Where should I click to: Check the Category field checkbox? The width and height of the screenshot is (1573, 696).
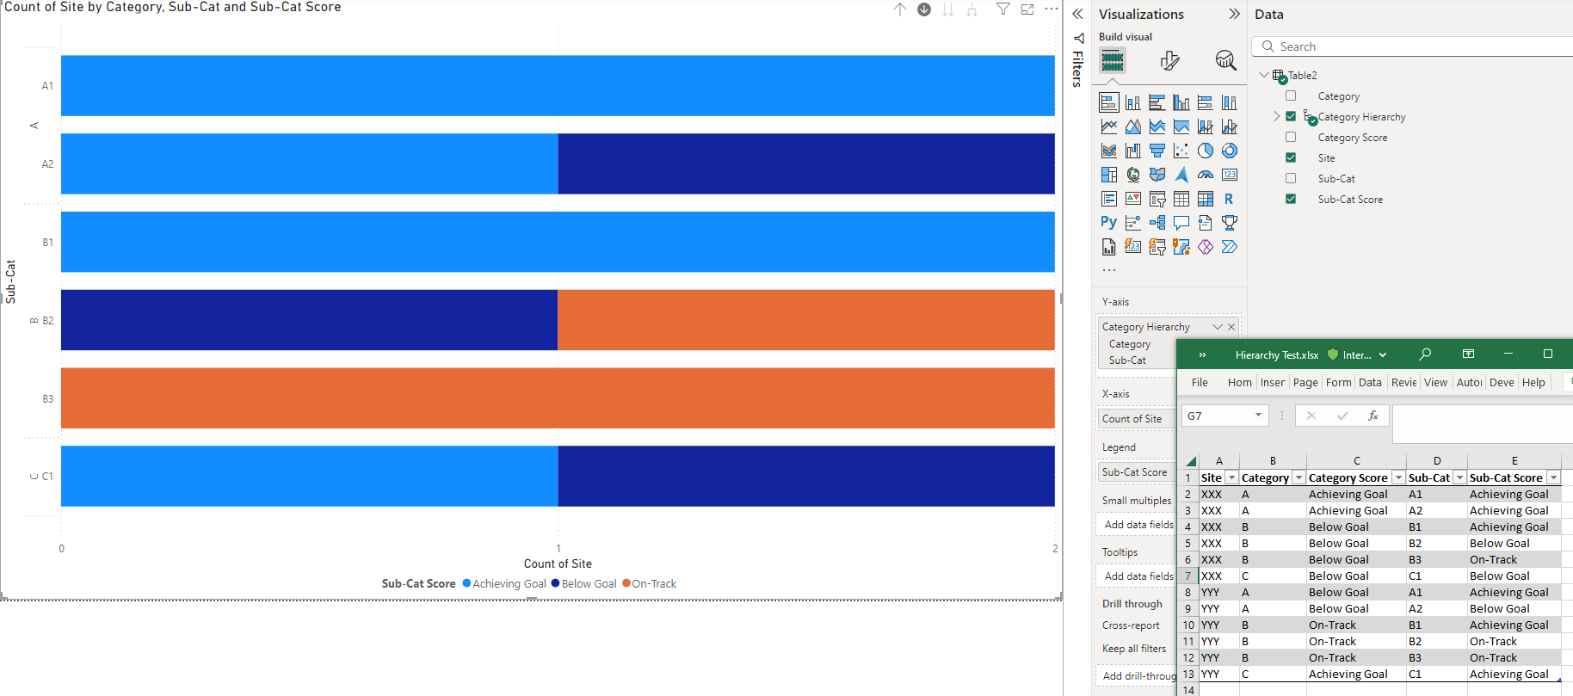click(x=1291, y=95)
